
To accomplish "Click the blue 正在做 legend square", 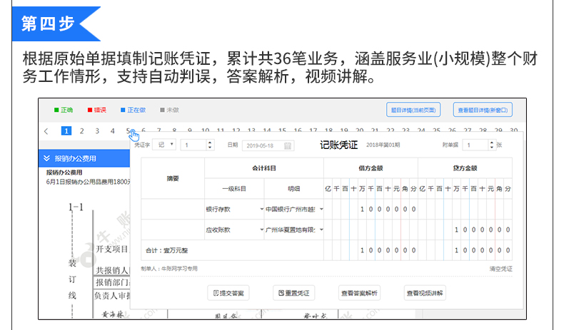I will pyautogui.click(x=123, y=110).
